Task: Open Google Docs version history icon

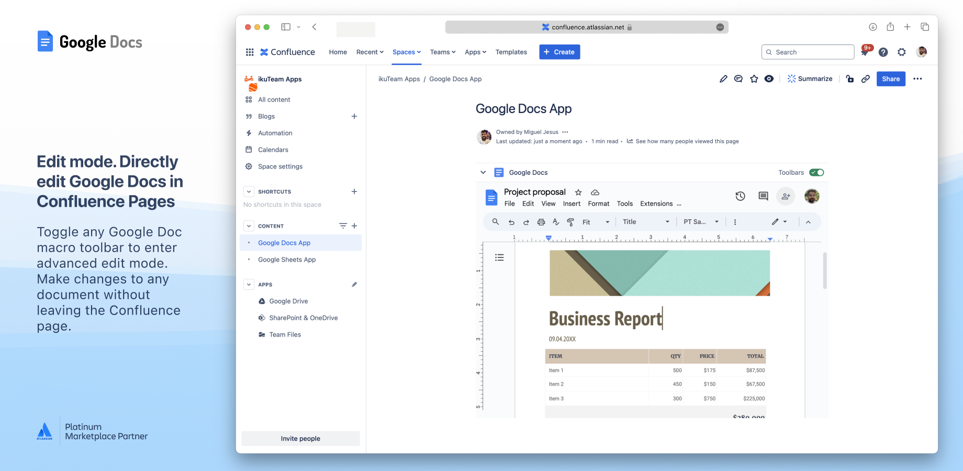Action: (x=740, y=196)
